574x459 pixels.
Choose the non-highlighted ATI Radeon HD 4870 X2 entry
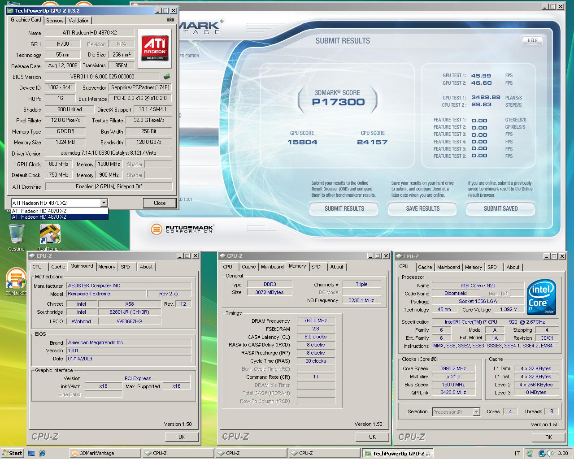click(59, 211)
